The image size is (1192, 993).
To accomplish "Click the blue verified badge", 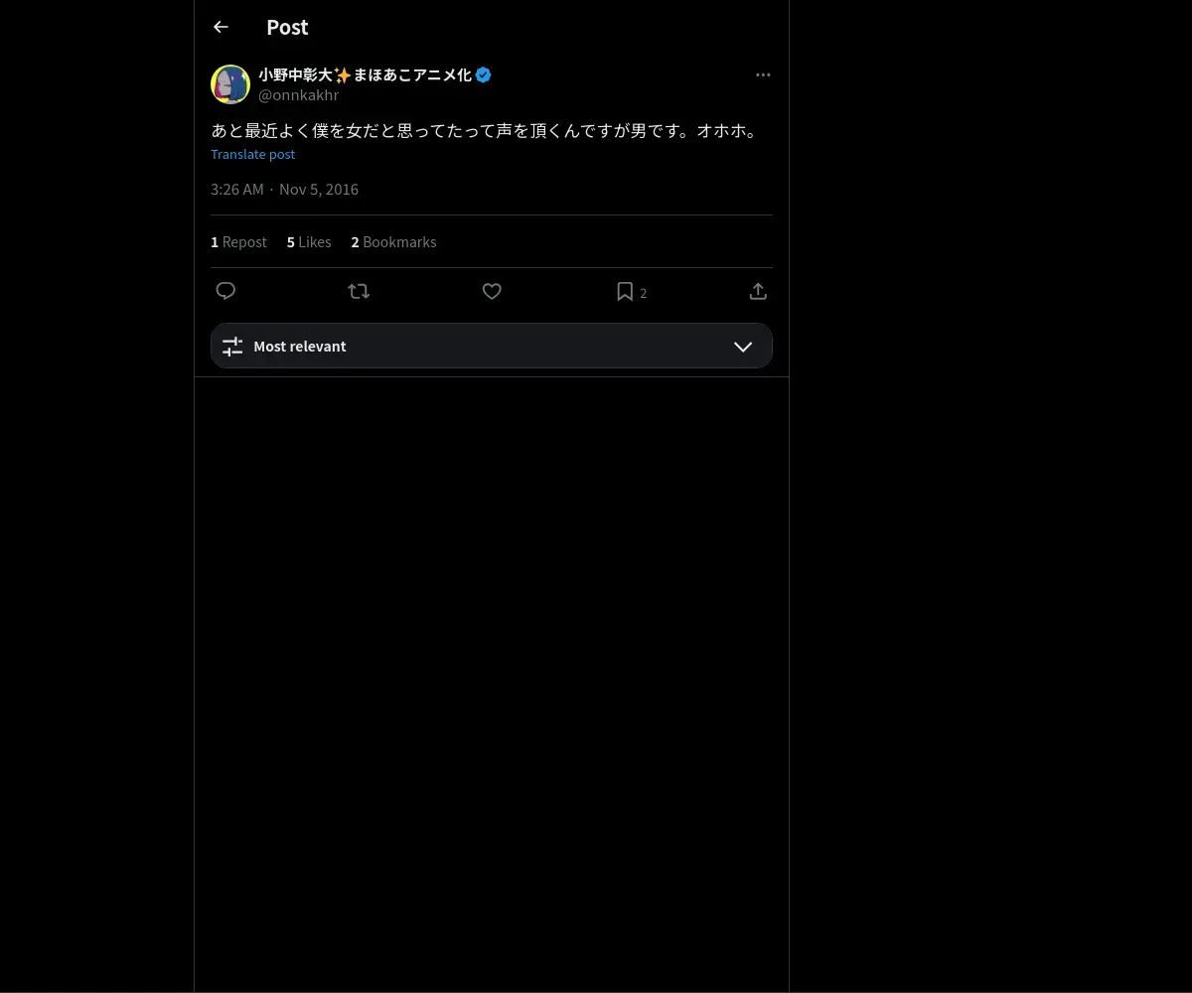I will (x=484, y=74).
